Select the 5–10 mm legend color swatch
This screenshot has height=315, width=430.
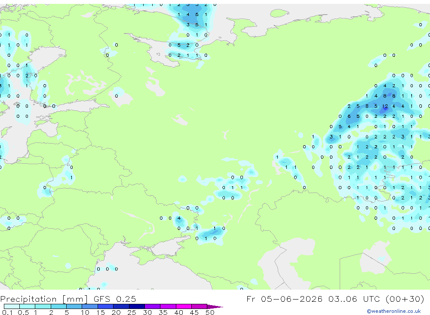click(74, 306)
